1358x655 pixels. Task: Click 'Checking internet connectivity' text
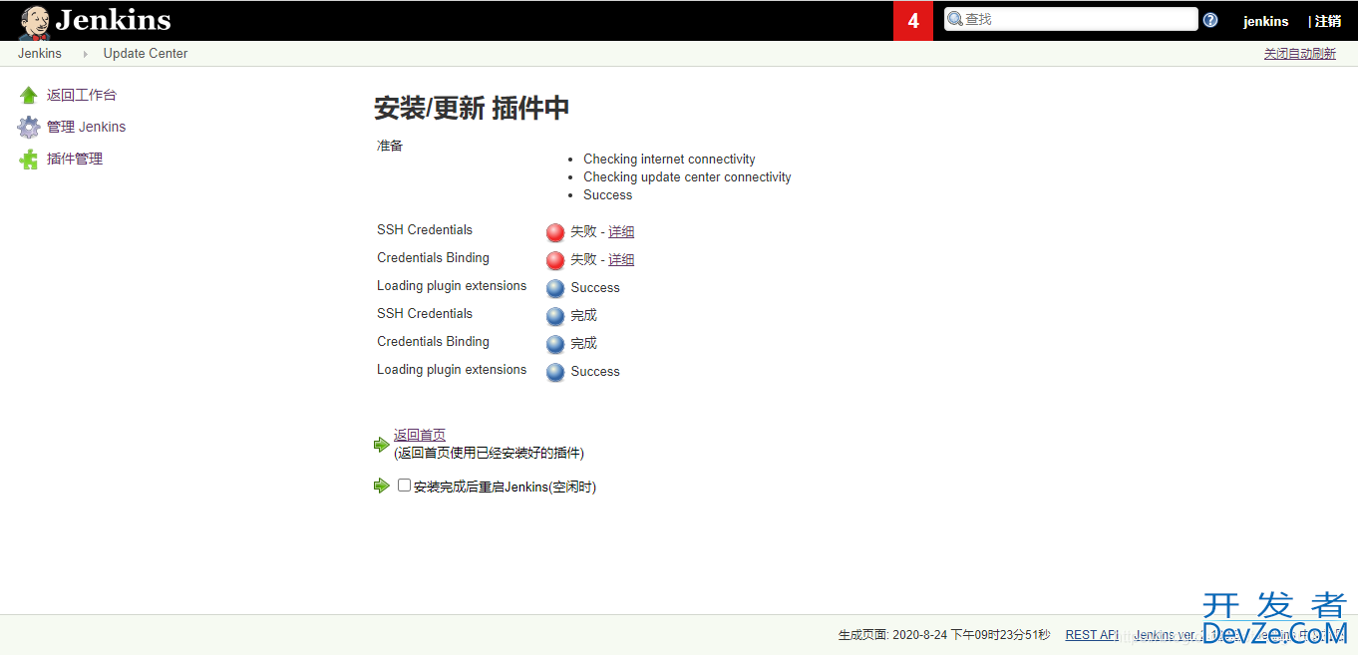point(669,160)
